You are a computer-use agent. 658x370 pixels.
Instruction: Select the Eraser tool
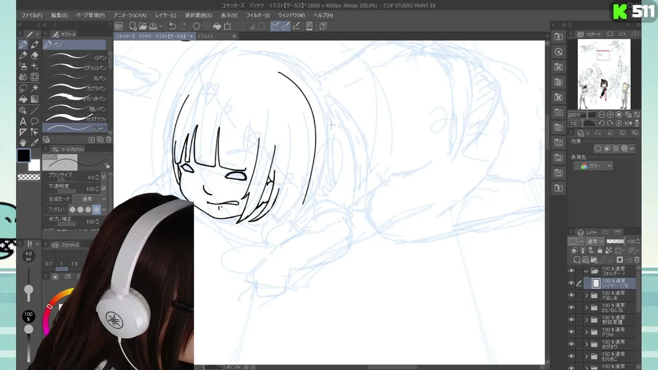click(x=34, y=55)
